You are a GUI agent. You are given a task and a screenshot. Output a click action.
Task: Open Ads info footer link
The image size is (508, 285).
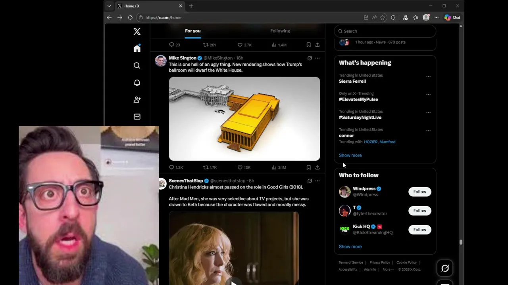pos(370,270)
